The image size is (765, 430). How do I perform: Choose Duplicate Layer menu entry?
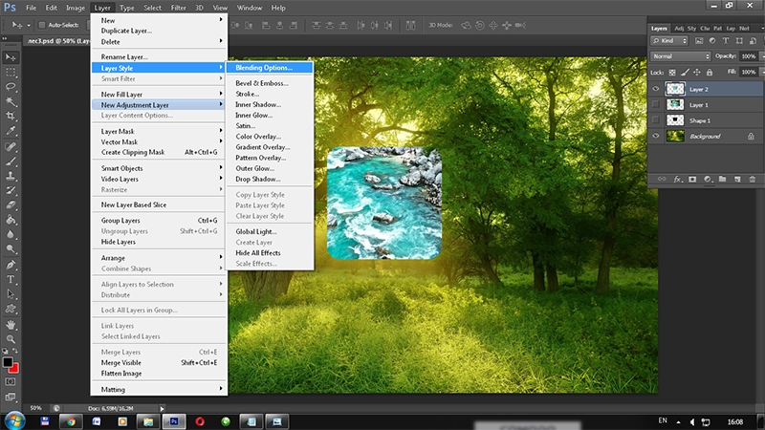click(159, 31)
